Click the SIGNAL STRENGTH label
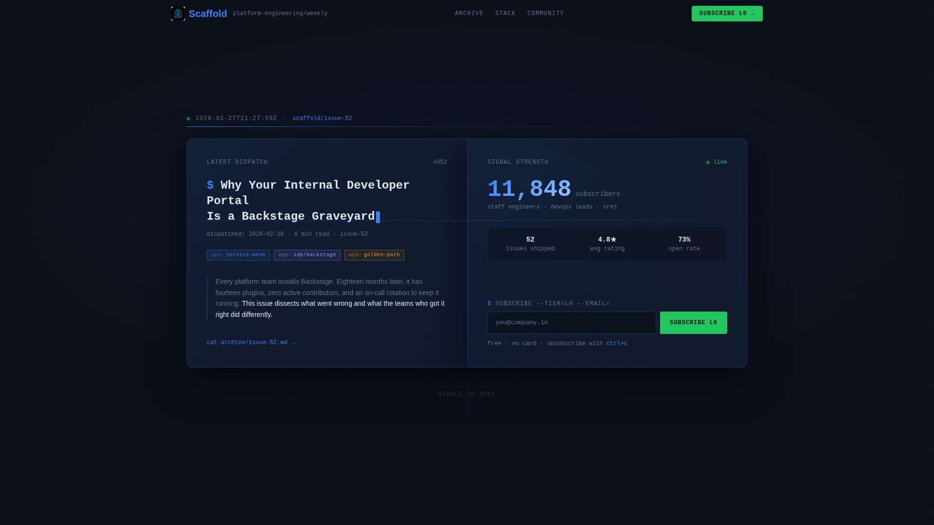Viewport: 934px width, 525px height. [x=518, y=162]
